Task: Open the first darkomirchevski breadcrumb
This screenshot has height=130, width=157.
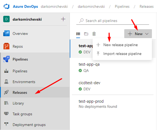Action: pos(54,7)
